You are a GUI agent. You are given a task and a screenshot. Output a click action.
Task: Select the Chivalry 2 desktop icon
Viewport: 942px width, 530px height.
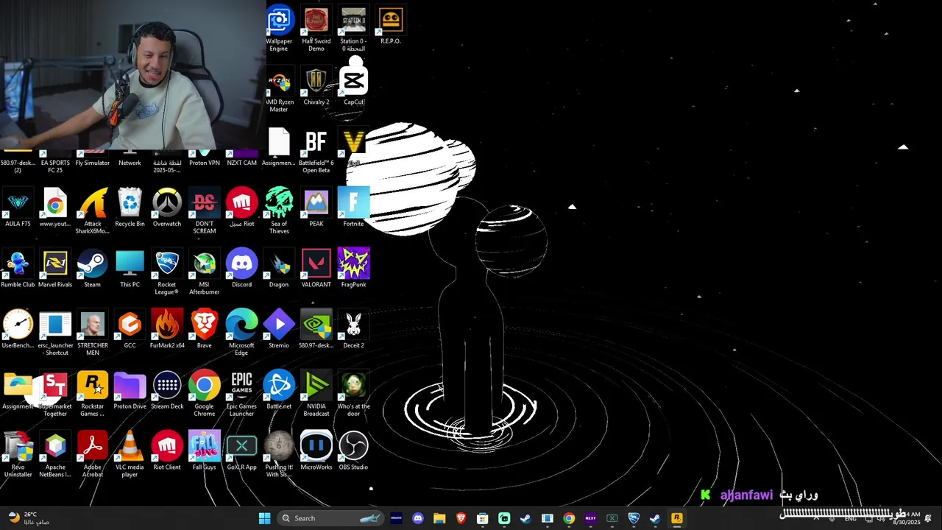(316, 86)
